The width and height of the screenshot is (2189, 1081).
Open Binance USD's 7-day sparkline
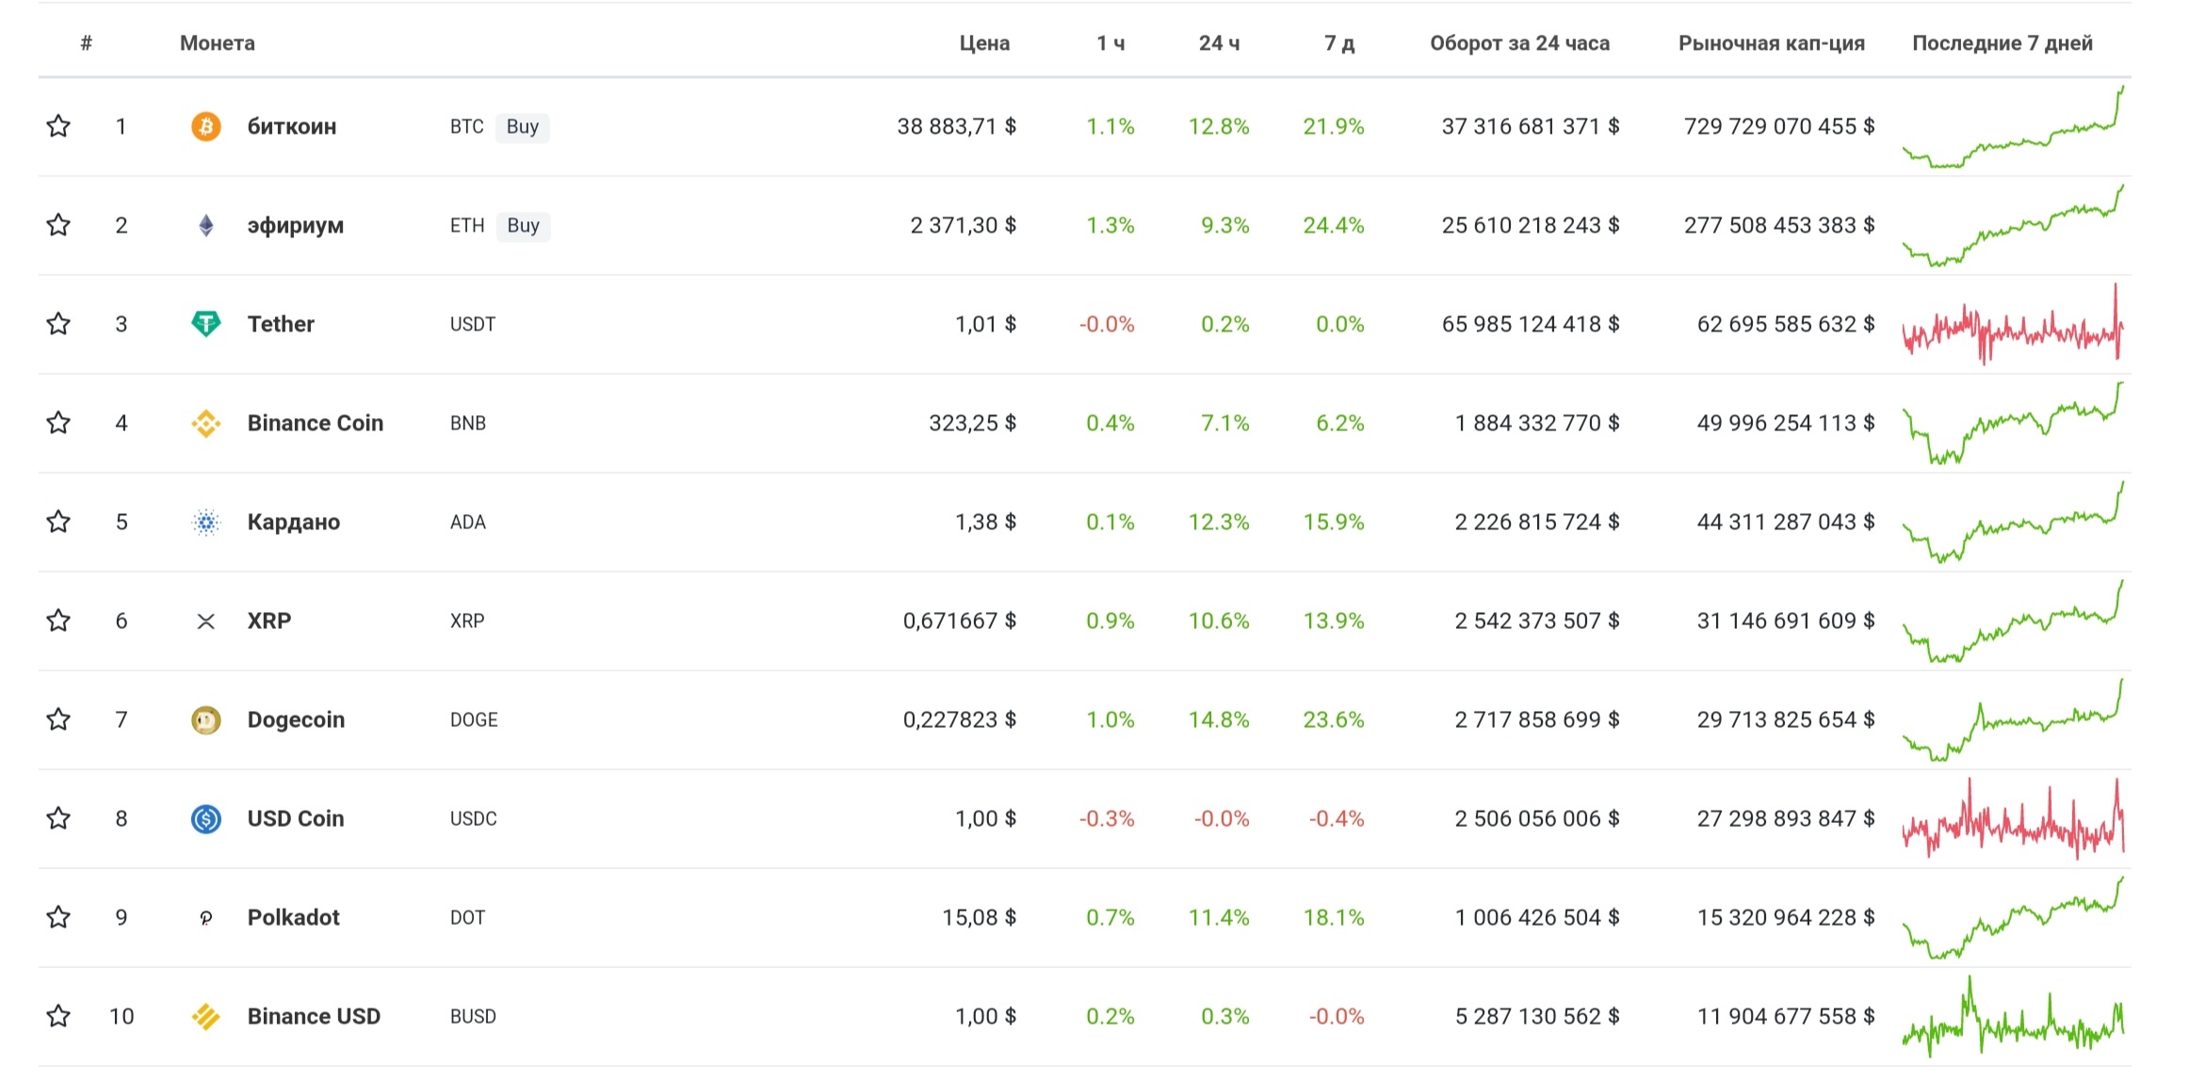point(2013,1016)
